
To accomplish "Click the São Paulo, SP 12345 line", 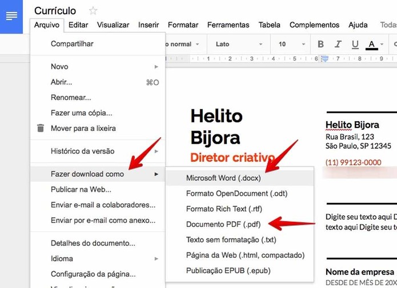I will pyautogui.click(x=358, y=146).
